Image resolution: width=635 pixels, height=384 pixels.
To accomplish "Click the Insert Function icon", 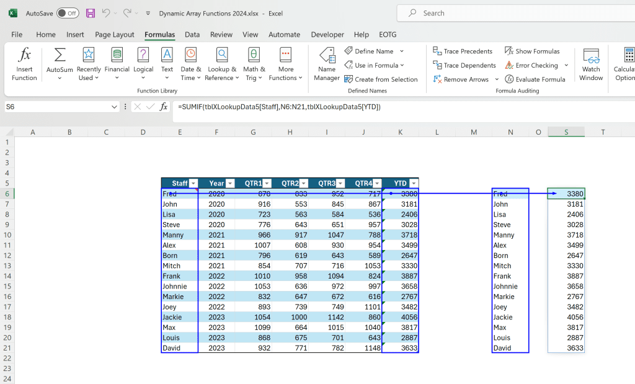I will [24, 64].
